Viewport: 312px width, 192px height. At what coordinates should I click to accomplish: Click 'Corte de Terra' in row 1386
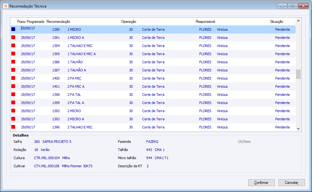click(x=153, y=62)
